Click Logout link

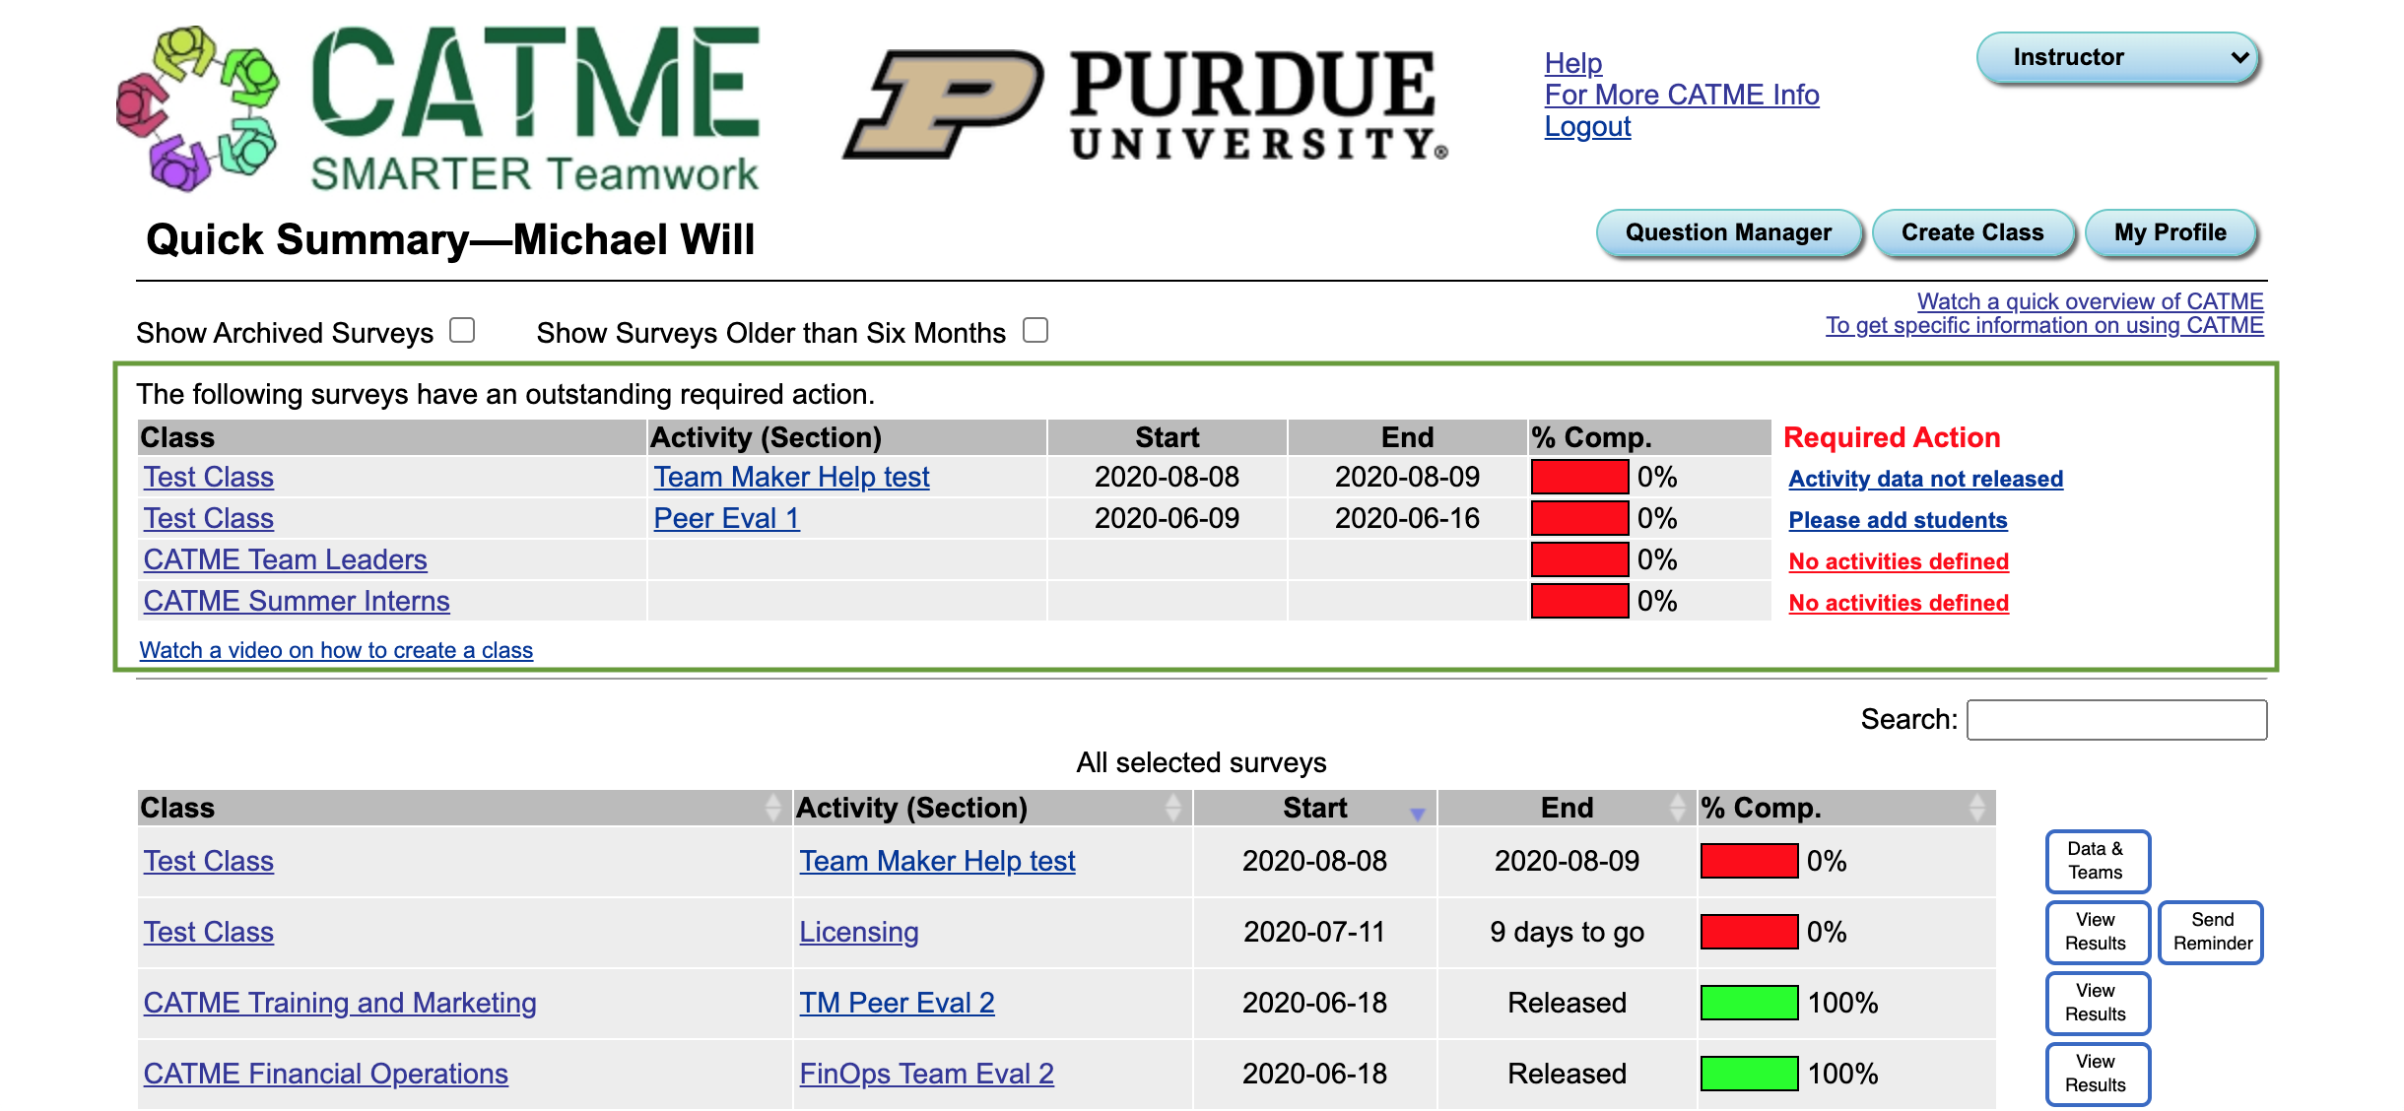click(x=1588, y=124)
